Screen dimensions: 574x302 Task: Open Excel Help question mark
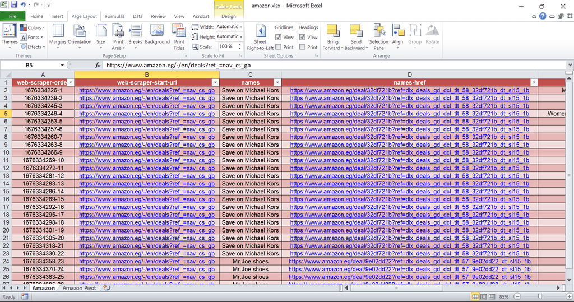tap(543, 16)
